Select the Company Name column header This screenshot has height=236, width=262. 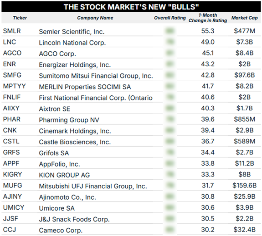(x=95, y=18)
